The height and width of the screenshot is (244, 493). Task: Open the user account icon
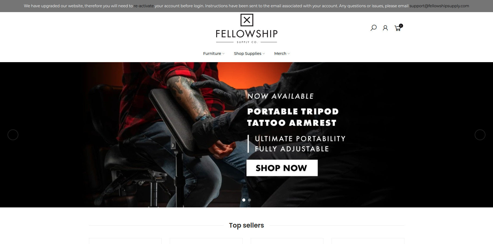[x=385, y=28]
